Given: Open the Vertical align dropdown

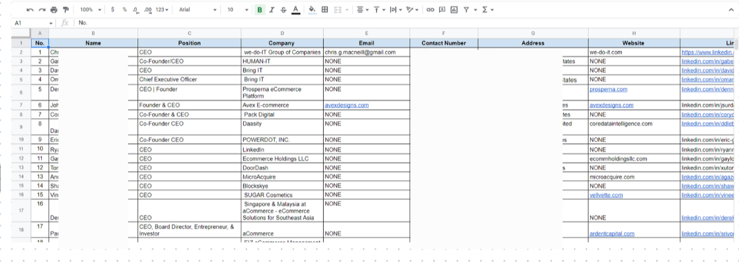Looking at the screenshot, I should (x=378, y=10).
